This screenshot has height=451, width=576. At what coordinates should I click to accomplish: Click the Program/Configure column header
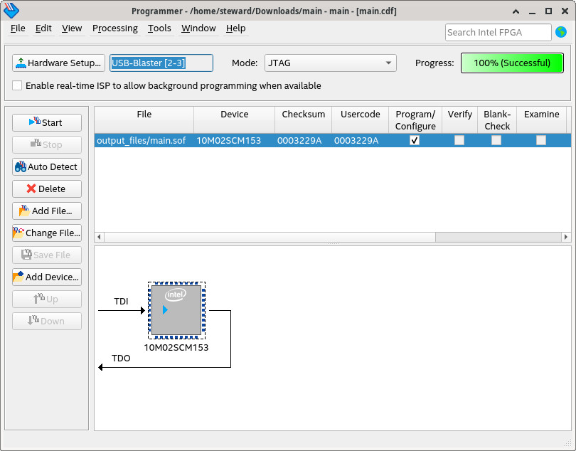point(415,120)
